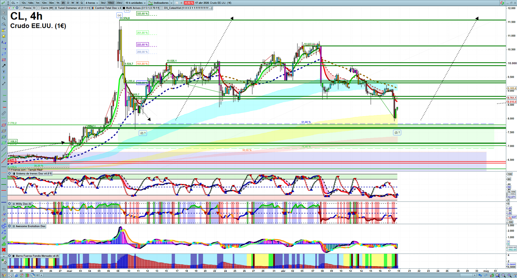This screenshot has width=517, height=278.
Task: Switch to the 12m timeframe
Action: coord(44,3)
